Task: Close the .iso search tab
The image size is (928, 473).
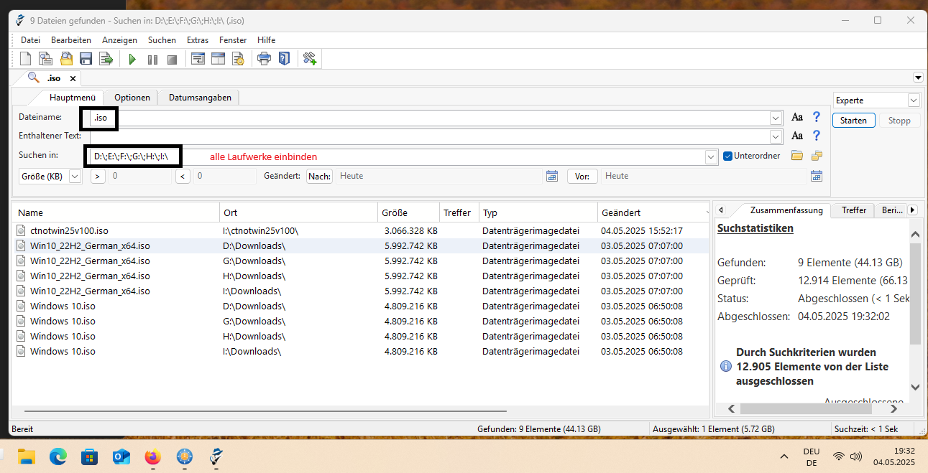Action: (73, 78)
